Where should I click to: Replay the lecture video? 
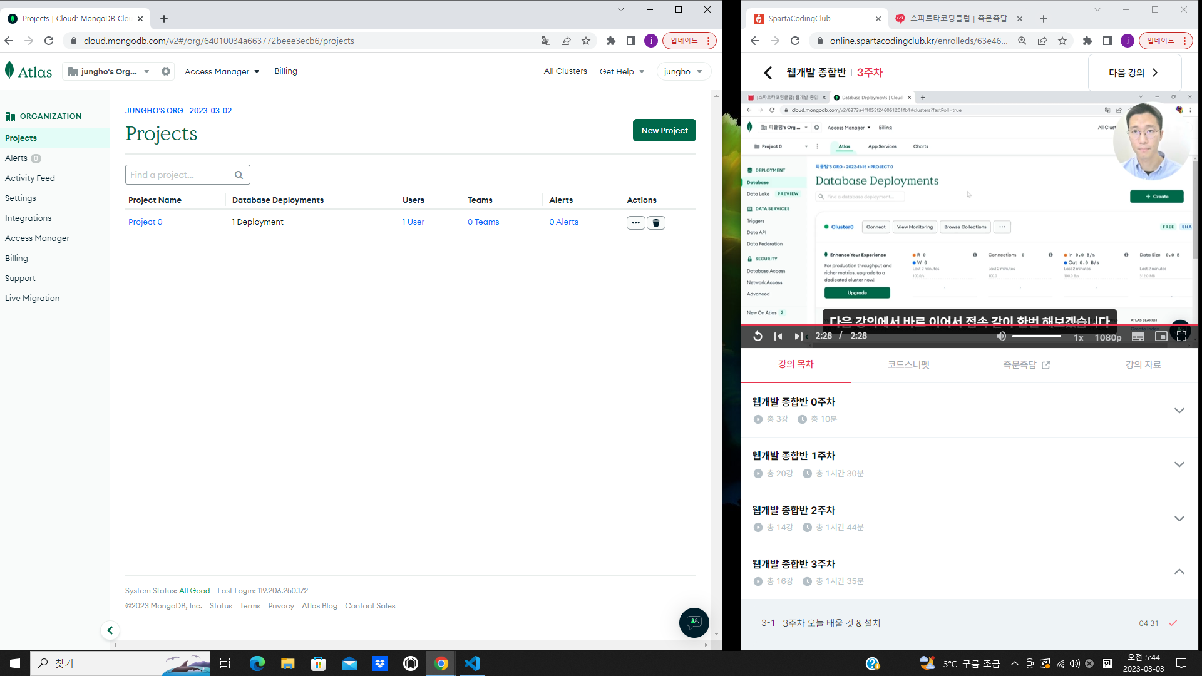click(758, 336)
